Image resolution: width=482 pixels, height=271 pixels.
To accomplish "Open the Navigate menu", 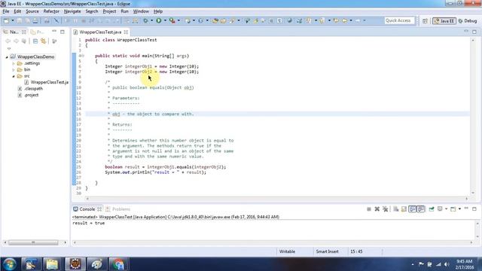I will [72, 11].
